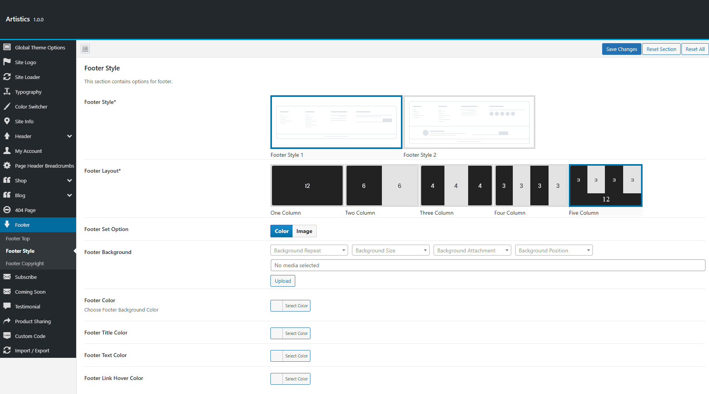Expand the Shop menu chevron
The width and height of the screenshot is (709, 394).
click(70, 180)
